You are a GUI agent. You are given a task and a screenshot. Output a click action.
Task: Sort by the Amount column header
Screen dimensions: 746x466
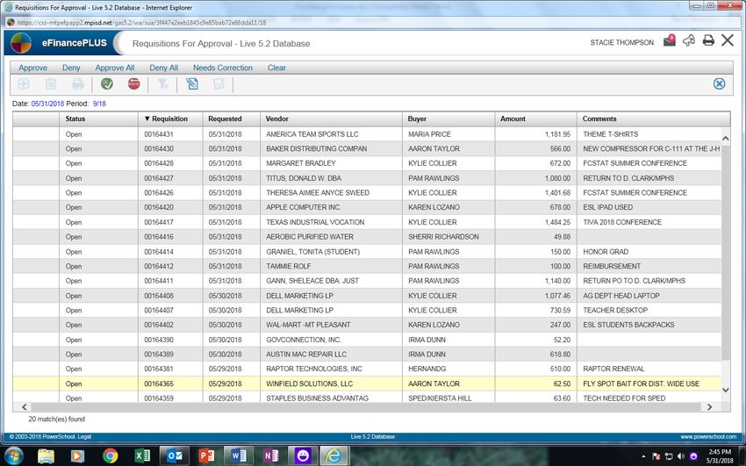[x=535, y=118]
